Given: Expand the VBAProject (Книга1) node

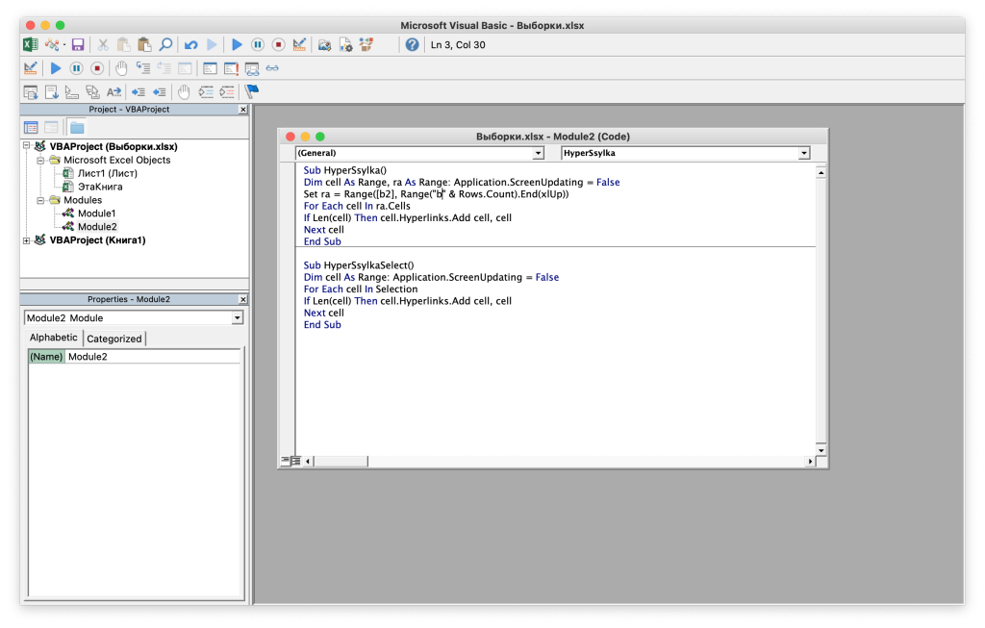Looking at the screenshot, I should click(26, 240).
